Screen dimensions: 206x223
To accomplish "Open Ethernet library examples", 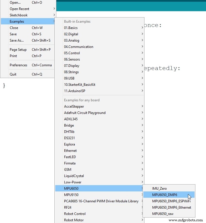I will click(100, 151).
